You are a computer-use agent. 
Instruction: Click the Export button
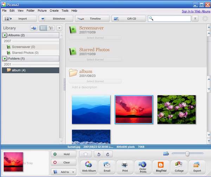(x=197, y=167)
